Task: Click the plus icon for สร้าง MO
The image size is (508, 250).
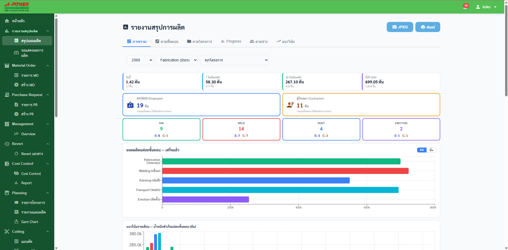Action: point(16,85)
